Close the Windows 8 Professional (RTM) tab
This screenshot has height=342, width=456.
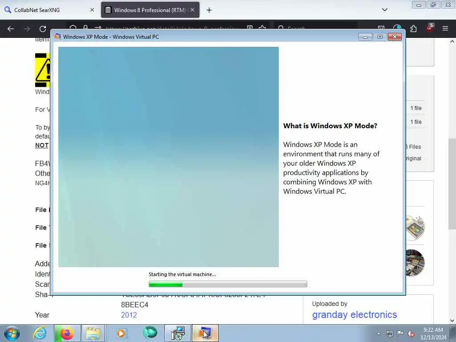[x=192, y=10]
